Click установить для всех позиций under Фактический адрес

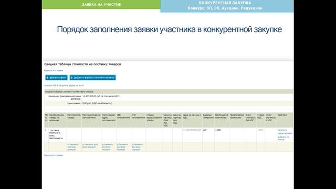click(108, 147)
